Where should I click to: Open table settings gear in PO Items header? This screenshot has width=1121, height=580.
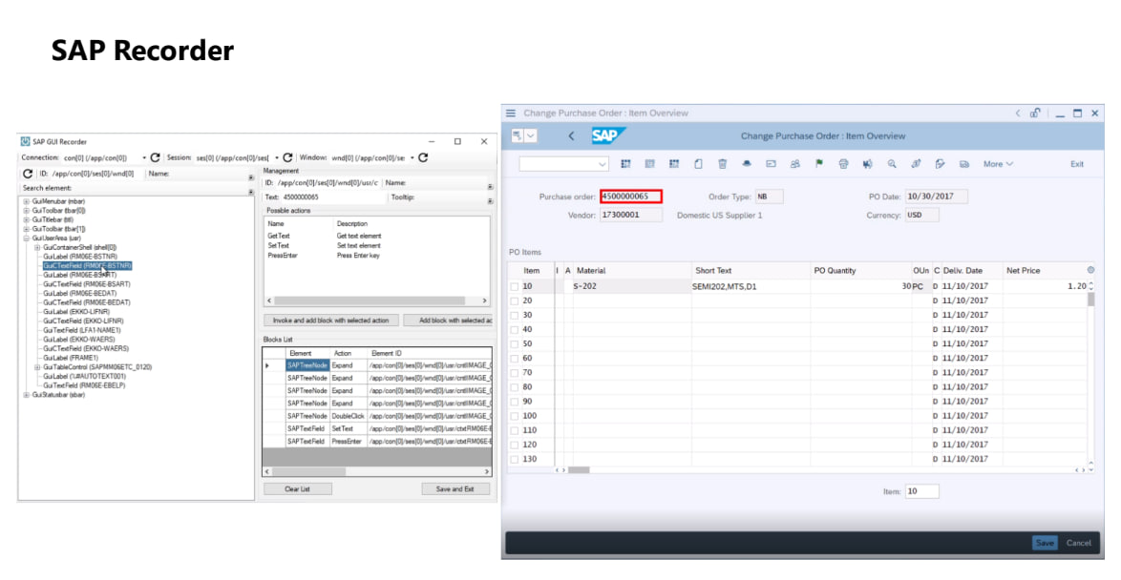(1090, 270)
